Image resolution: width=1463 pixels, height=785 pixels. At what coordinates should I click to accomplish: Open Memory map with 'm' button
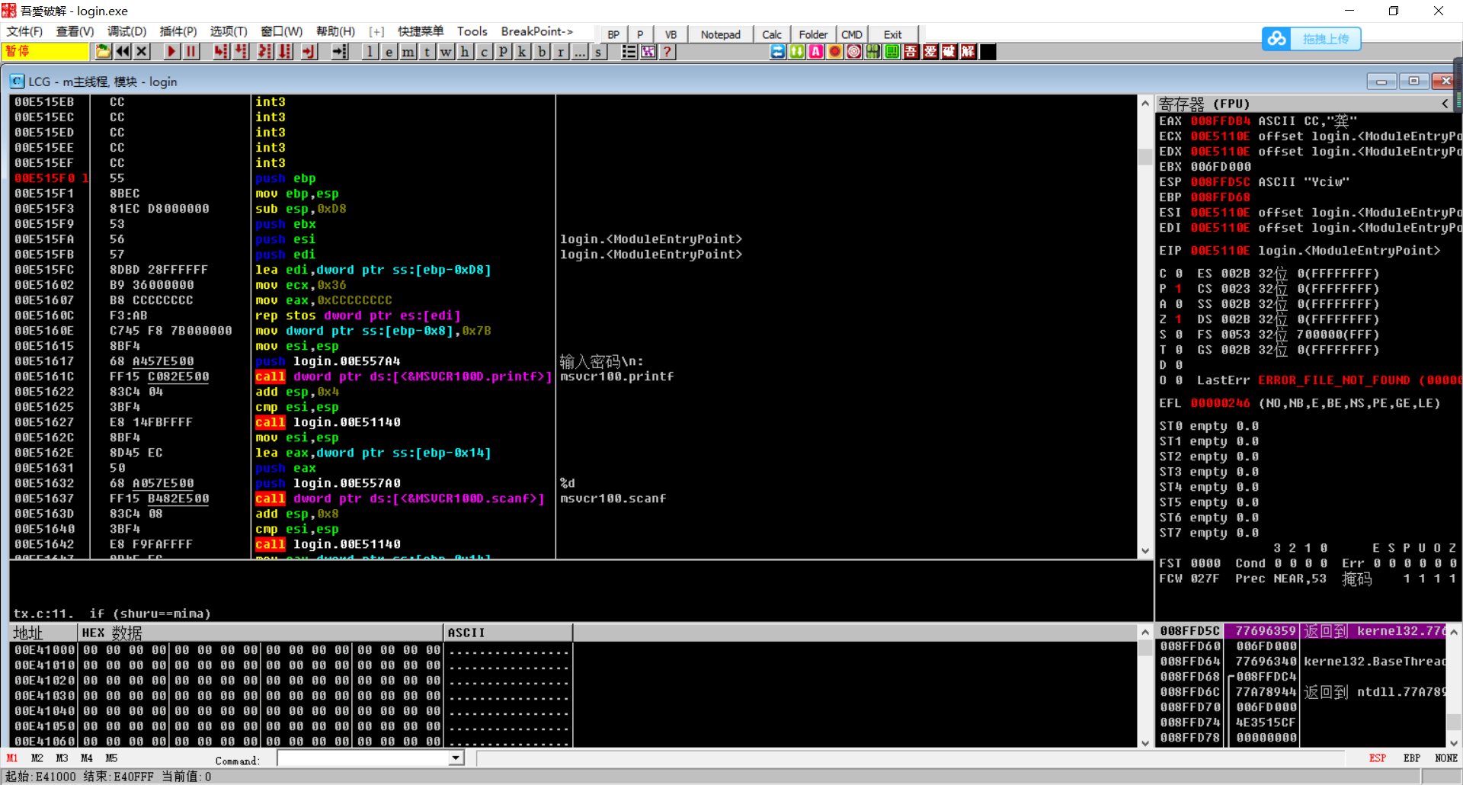click(x=408, y=52)
